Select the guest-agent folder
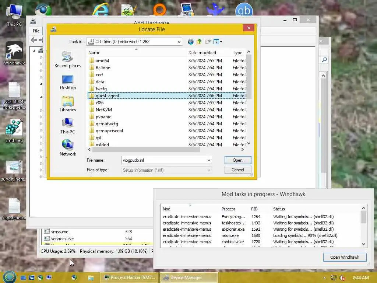This screenshot has width=377, height=283. tap(167, 95)
